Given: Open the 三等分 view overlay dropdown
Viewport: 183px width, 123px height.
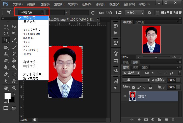Looking at the screenshot, I should (x=135, y=12).
